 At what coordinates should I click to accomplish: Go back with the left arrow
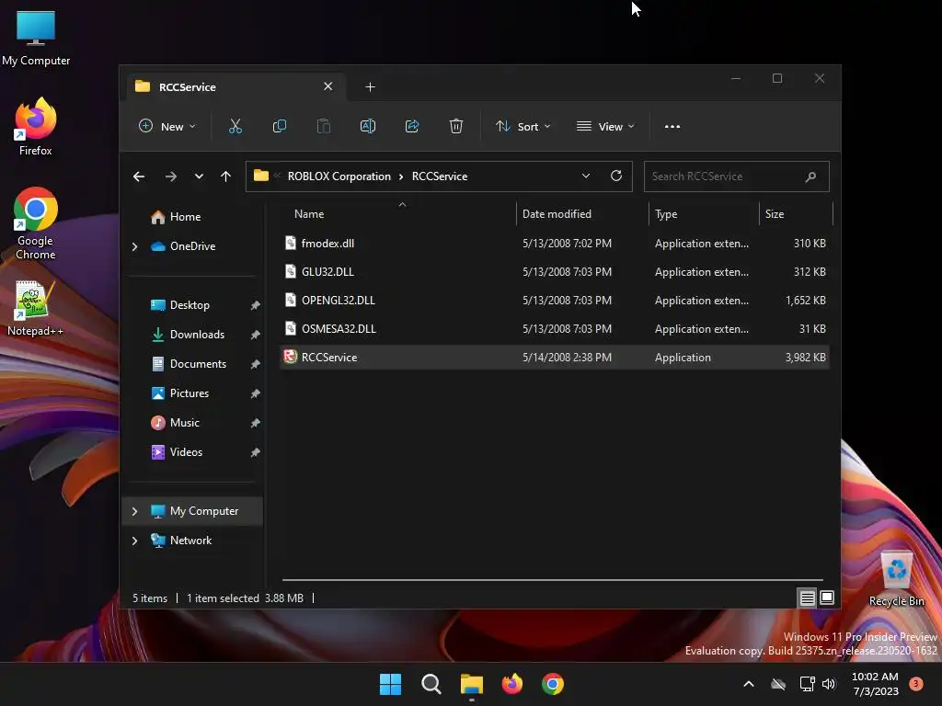(139, 176)
